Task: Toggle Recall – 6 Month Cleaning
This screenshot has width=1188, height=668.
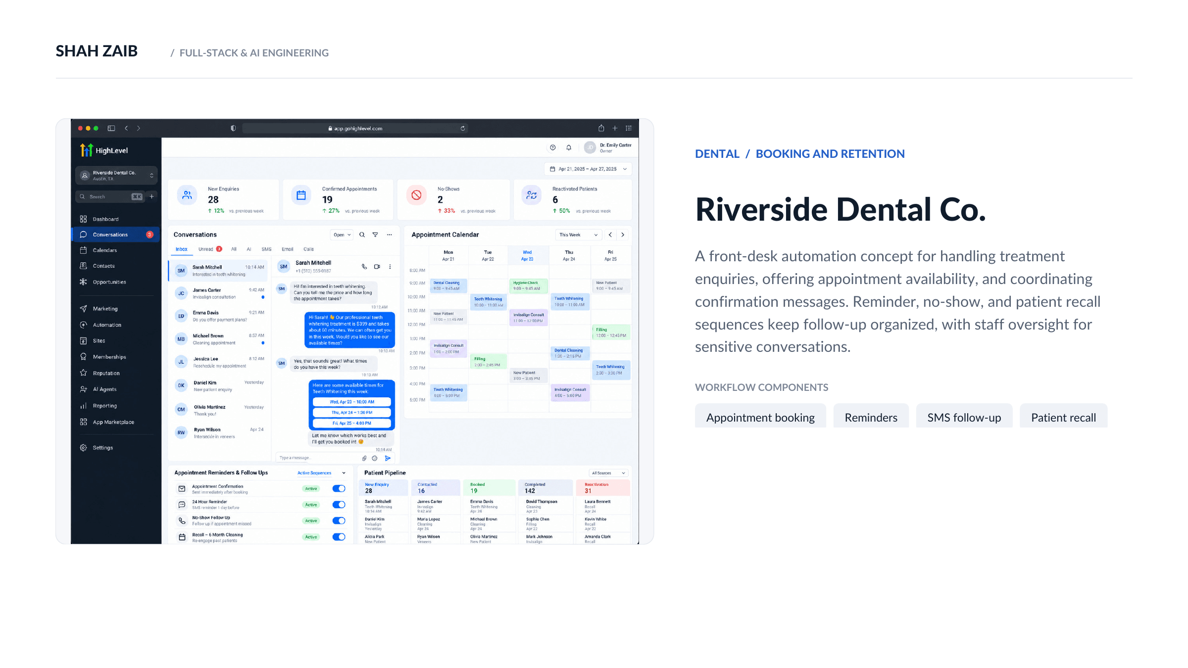Action: (339, 537)
